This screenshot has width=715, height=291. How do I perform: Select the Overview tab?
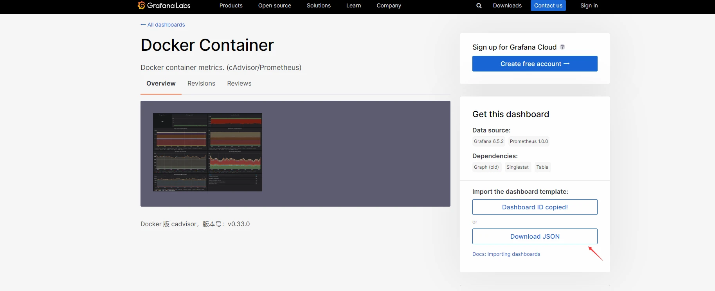click(161, 84)
